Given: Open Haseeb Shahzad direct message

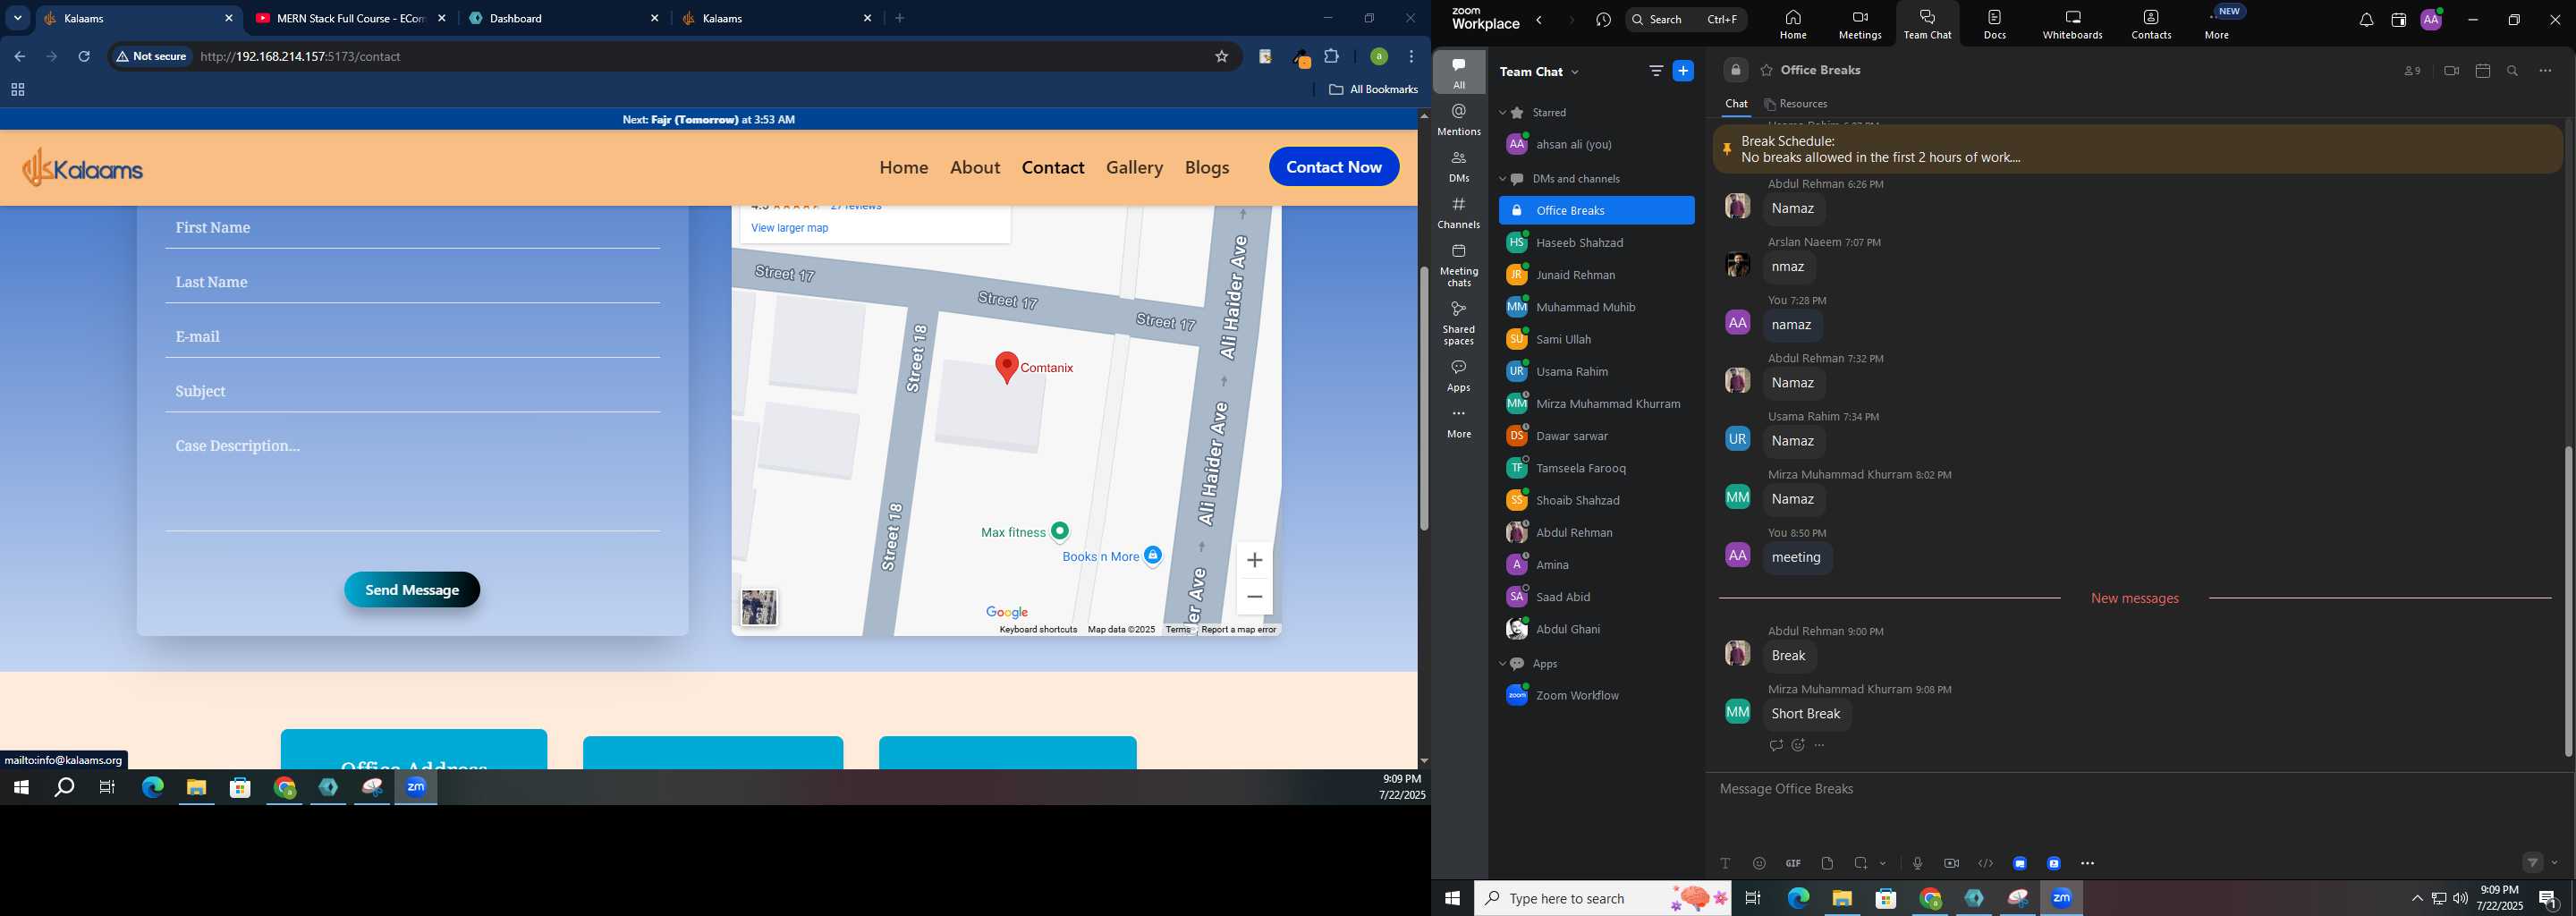Looking at the screenshot, I should (1596, 243).
